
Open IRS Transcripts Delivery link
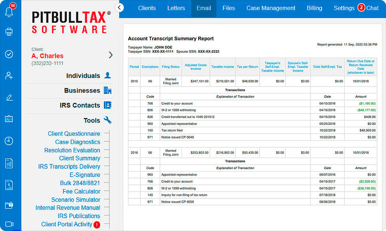pos(69,167)
